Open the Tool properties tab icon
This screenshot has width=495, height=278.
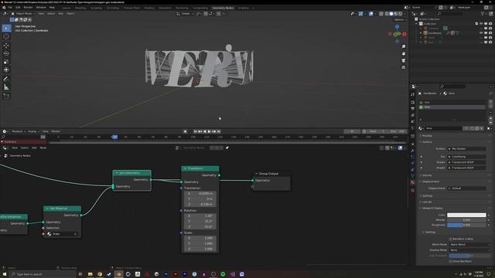(x=412, y=94)
